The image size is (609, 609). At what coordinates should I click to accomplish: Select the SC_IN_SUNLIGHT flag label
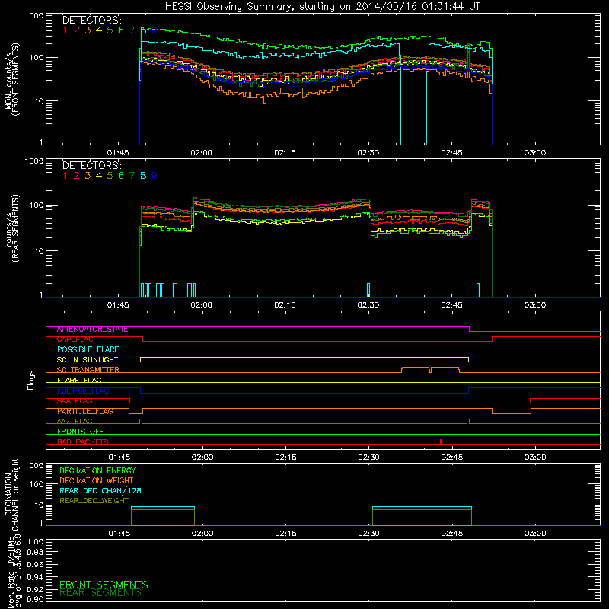[88, 359]
